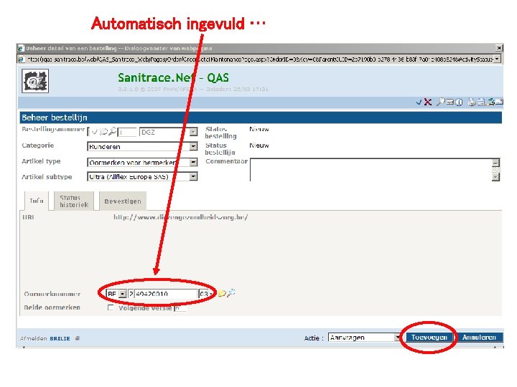The image size is (517, 387).
Task: Click the BRELIE user link
Action: tap(60, 338)
